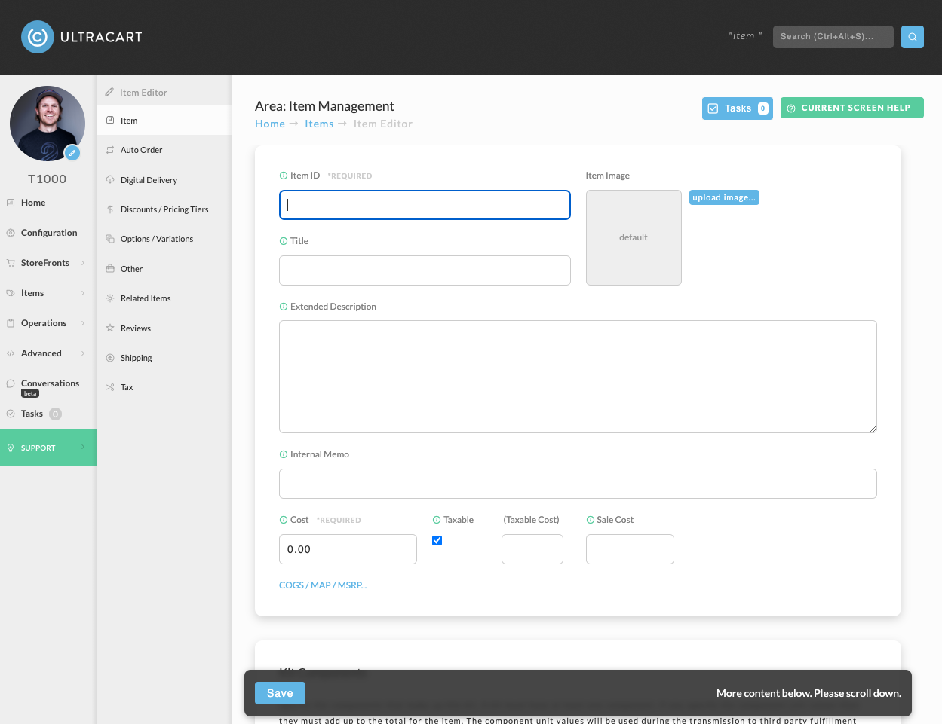Click the upload image button

tap(724, 197)
